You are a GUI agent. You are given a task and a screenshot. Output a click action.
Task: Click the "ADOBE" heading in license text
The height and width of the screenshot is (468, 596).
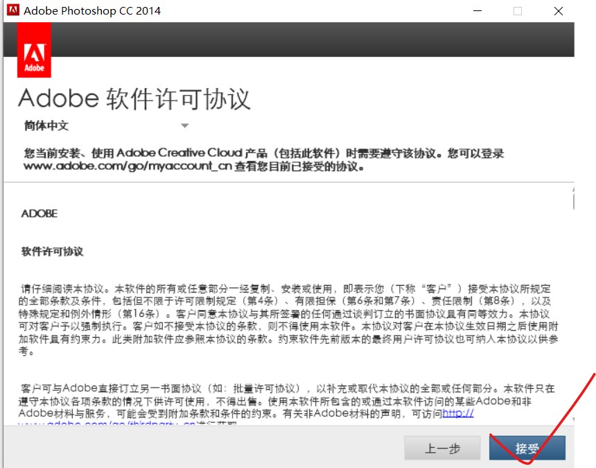tap(40, 214)
